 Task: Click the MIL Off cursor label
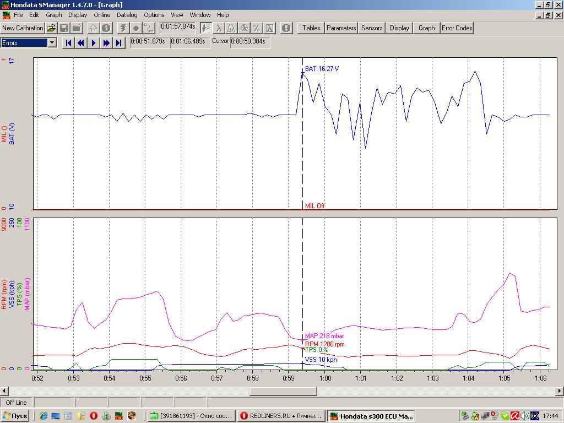pos(314,206)
